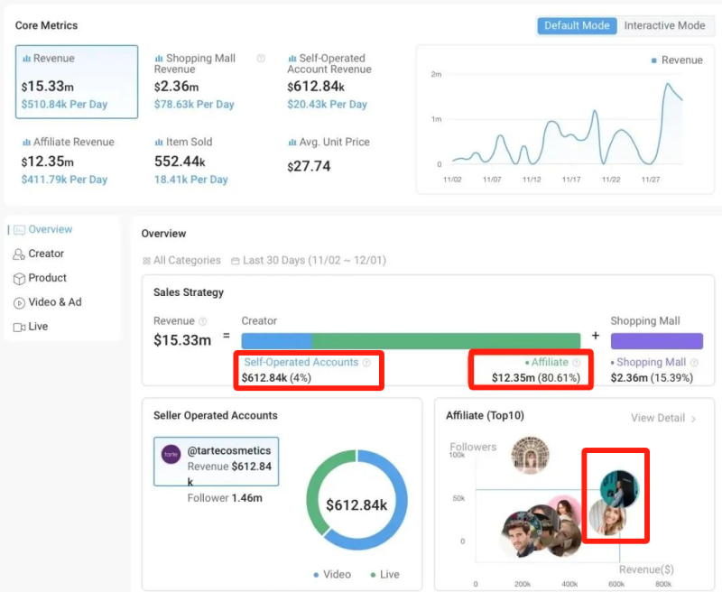Switch to Interactive Mode
Viewport: 722px width, 592px height.
664,25
